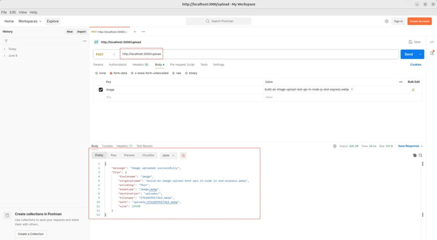This screenshot has height=240, width=437.
Task: Open the JSON response format dropdown
Action: pyautogui.click(x=168, y=155)
